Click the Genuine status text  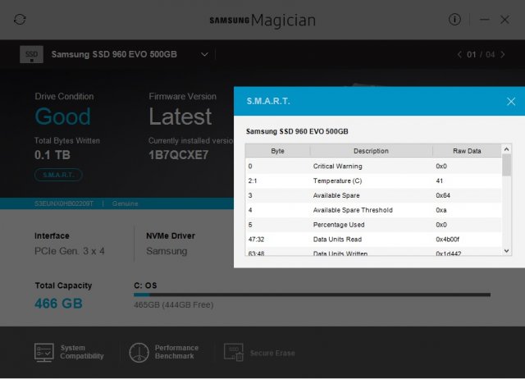pos(125,203)
